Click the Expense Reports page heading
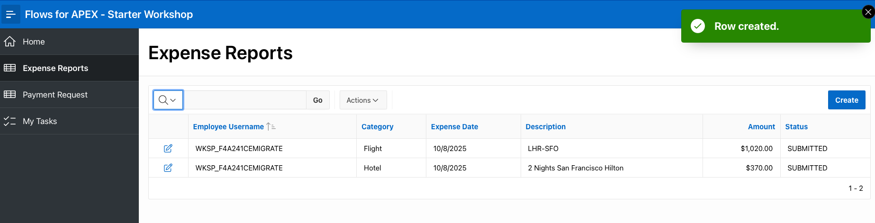 (x=220, y=53)
